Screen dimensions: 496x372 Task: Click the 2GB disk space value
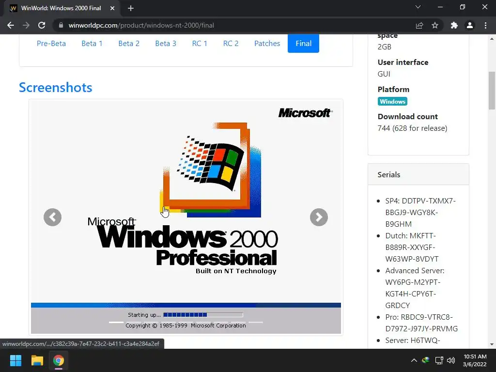pyautogui.click(x=384, y=47)
